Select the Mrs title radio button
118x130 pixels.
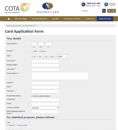coord(38,57)
